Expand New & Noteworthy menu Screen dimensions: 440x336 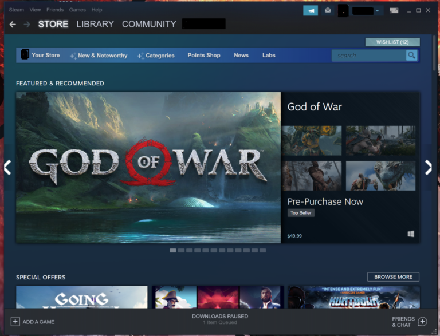[99, 56]
